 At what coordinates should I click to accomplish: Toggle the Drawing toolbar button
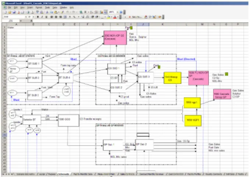[106, 12]
